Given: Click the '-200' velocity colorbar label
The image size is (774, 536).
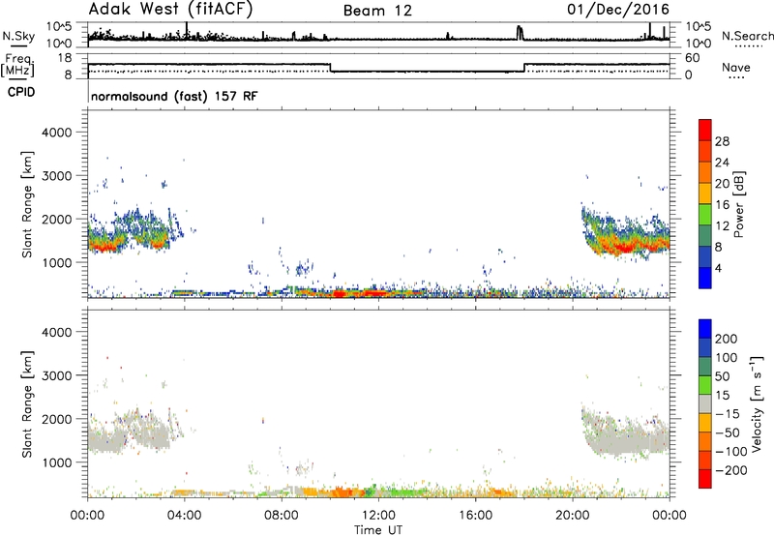Looking at the screenshot, I should [730, 470].
